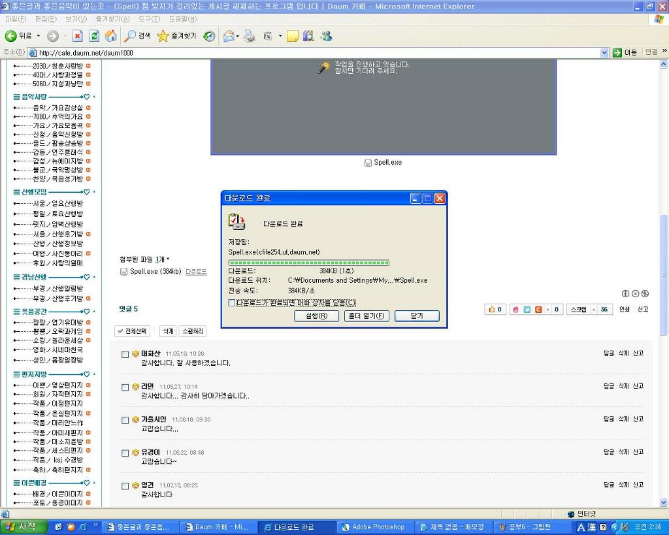
Task: Click 이동 Go button by address bar
Action: (625, 52)
